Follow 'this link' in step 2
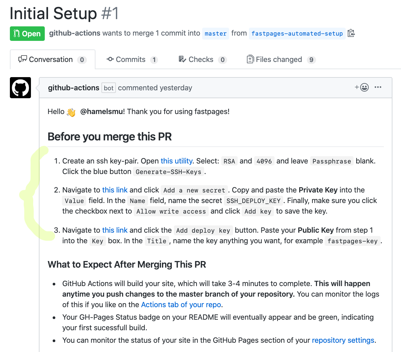The image size is (401, 352). [115, 190]
